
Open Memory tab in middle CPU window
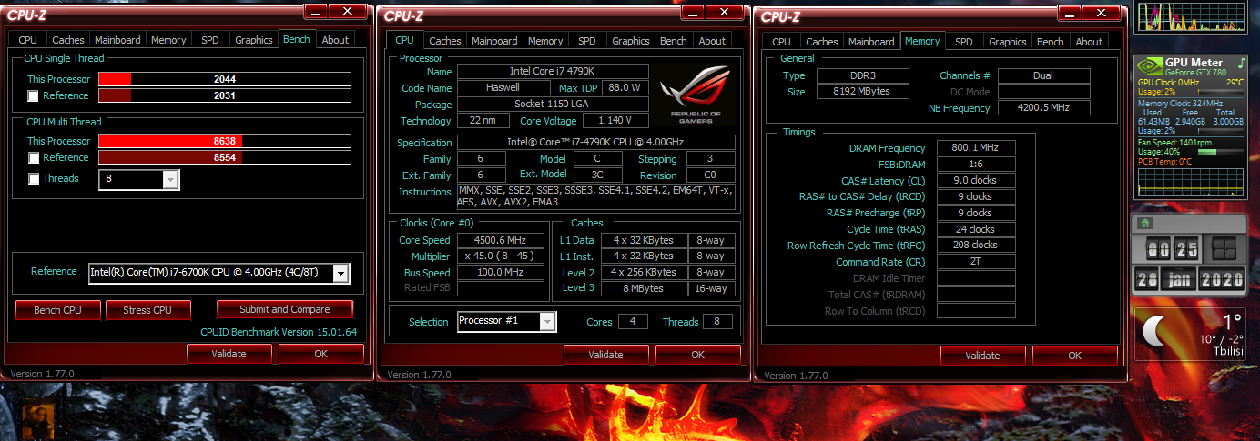[x=545, y=41]
